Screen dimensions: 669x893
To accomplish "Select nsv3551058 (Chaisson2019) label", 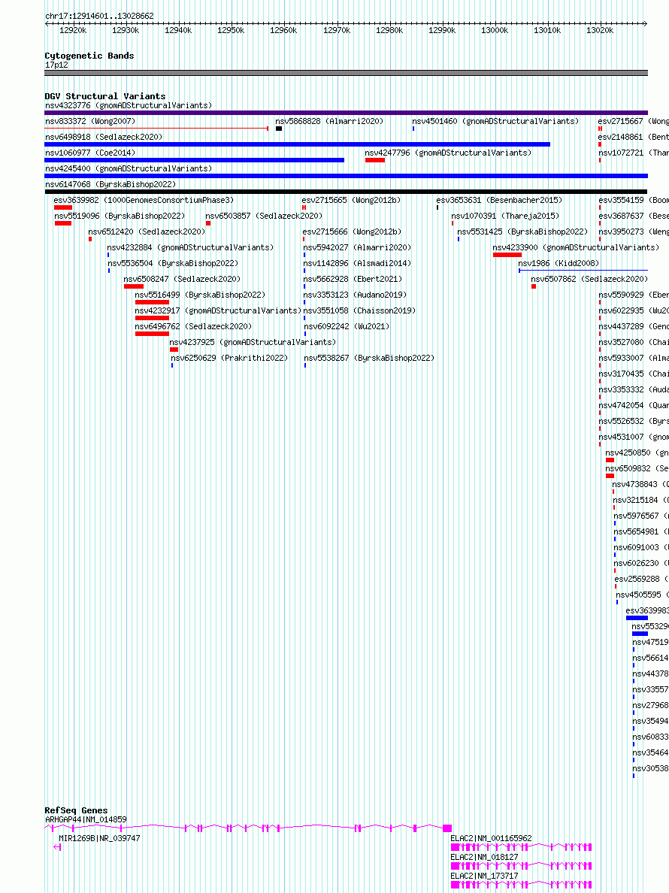I will [x=359, y=311].
